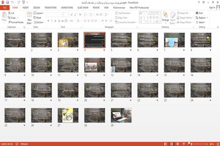Undo the last action

click(x=12, y=2)
